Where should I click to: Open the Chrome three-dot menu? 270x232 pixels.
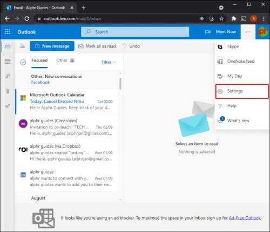[264, 18]
